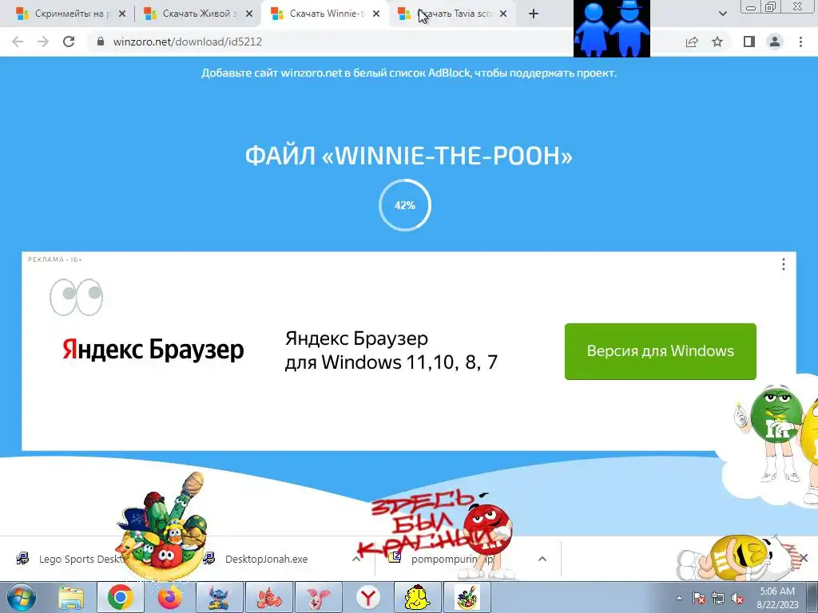
Task: Share this page via share icon
Action: coord(692,42)
